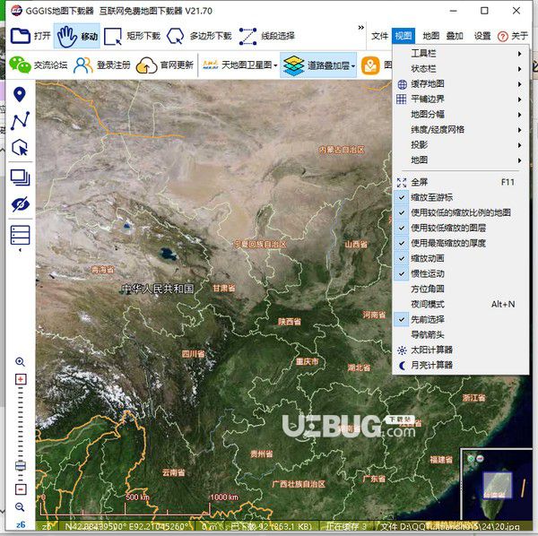Select the polyline path tool in sidebar
The image size is (538, 536).
[20, 121]
